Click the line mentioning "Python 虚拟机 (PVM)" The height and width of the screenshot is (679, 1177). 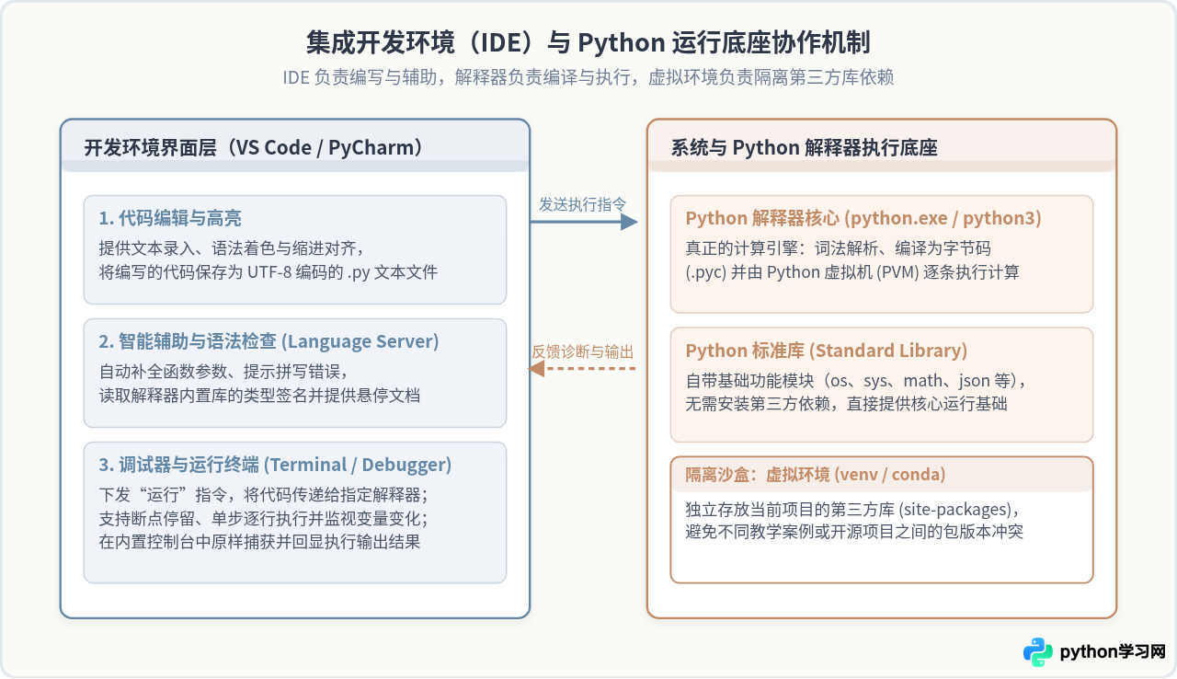[x=852, y=271]
